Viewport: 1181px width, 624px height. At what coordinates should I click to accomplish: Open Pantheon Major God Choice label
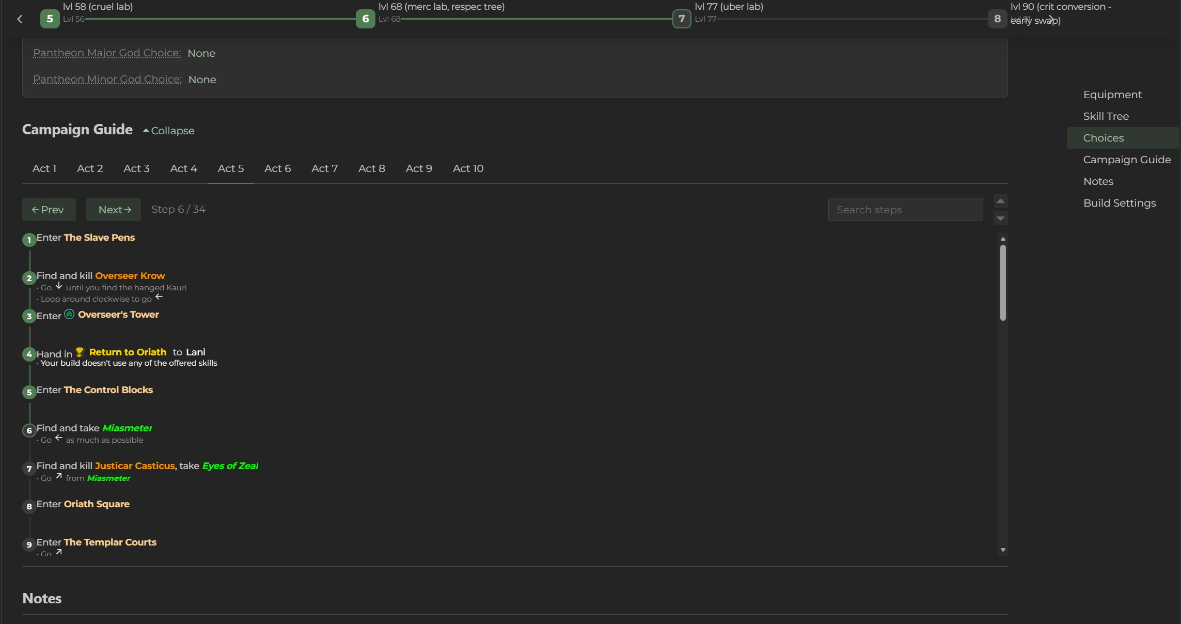pyautogui.click(x=107, y=53)
